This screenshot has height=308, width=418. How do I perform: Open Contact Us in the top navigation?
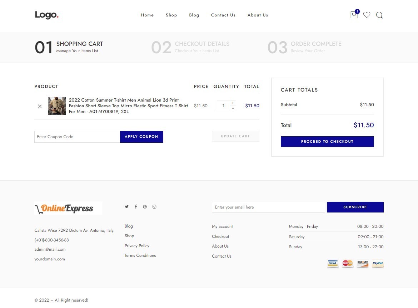(223, 15)
